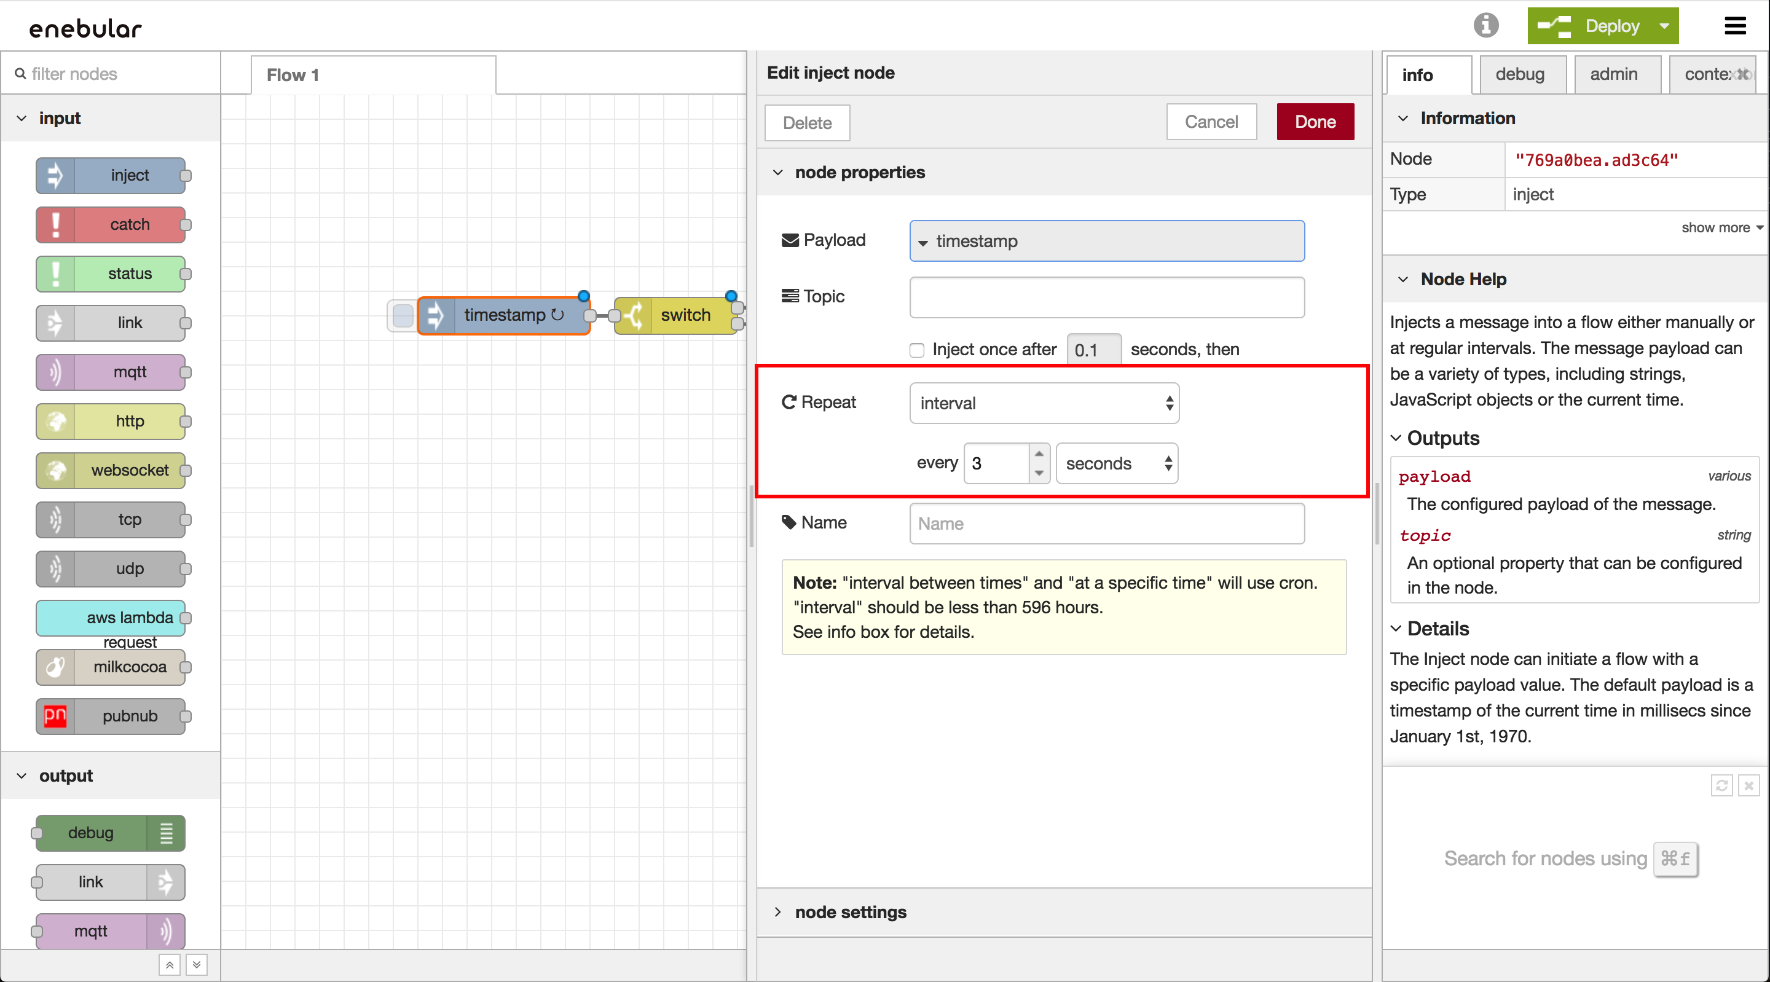Click the red Done button
1770x982 pixels.
[x=1315, y=122]
